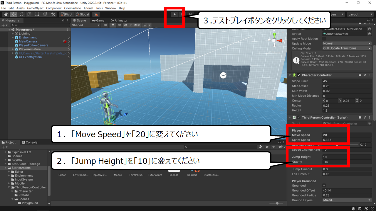Select the Rect tool
This screenshot has width=376, height=211.
click(37, 14)
